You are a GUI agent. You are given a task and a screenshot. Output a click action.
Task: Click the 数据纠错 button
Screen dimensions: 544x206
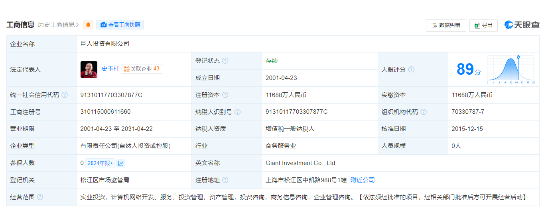(x=446, y=25)
